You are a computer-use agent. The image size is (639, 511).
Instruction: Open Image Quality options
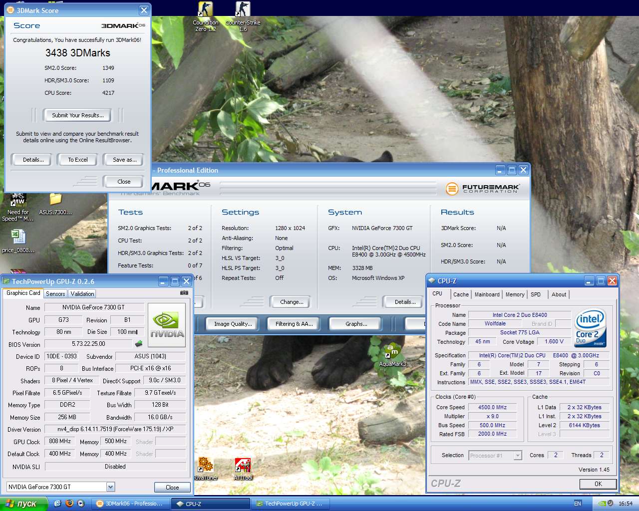tap(233, 324)
